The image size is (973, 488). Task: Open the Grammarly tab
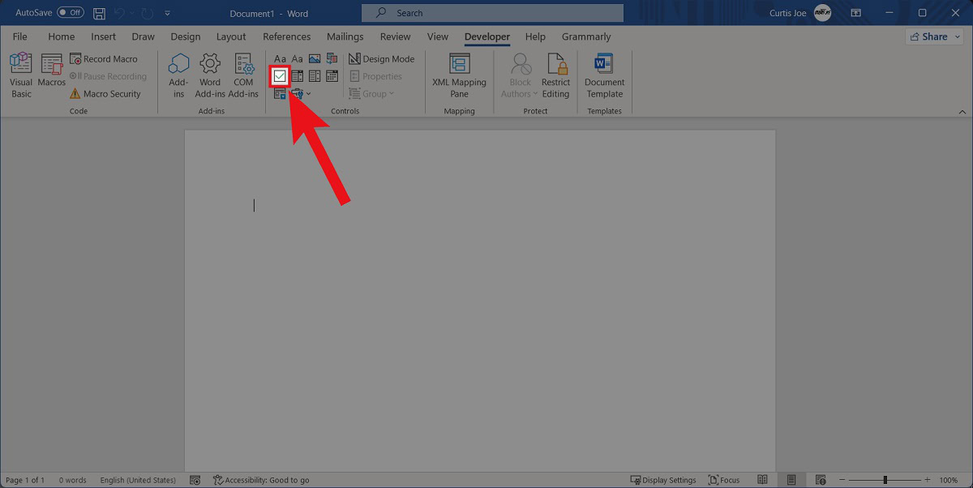(x=586, y=36)
